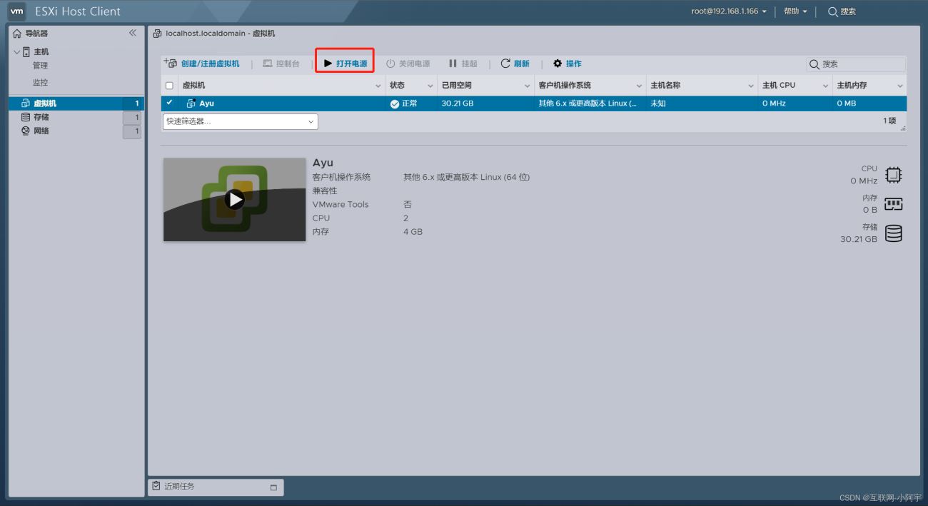Maximize the 近期任务 panel
The height and width of the screenshot is (506, 928).
pos(273,487)
